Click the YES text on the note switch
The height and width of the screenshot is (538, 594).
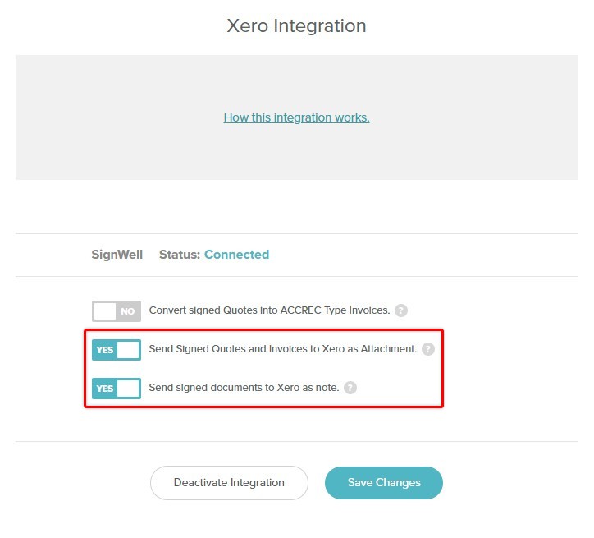(104, 389)
